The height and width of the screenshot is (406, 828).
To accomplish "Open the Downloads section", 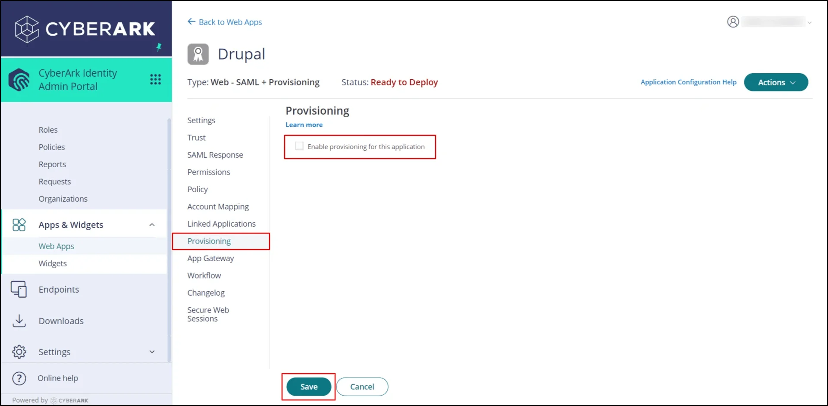I will 61,321.
